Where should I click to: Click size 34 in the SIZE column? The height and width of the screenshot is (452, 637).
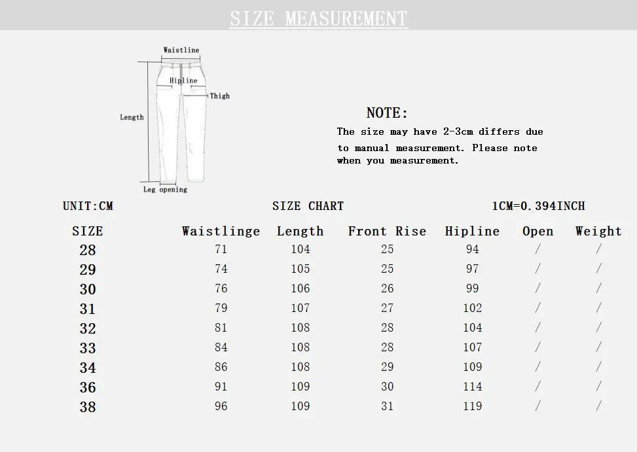[88, 368]
